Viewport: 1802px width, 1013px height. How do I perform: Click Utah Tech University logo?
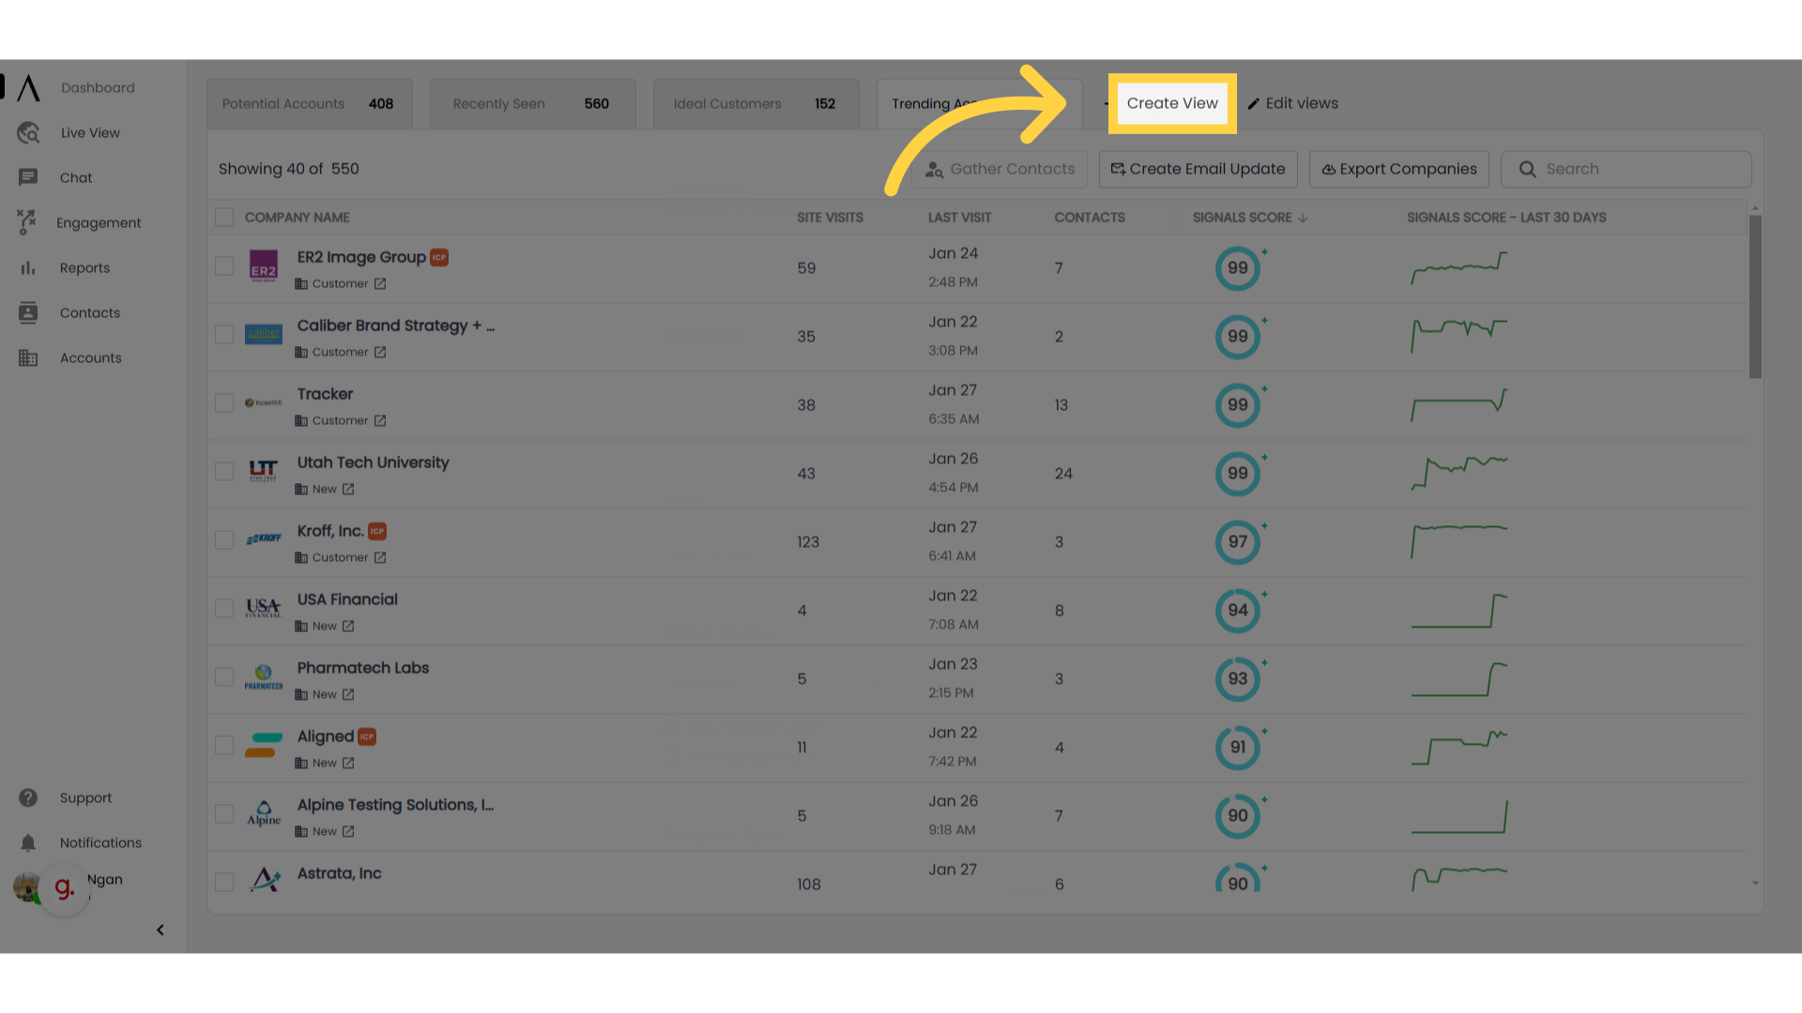[264, 471]
